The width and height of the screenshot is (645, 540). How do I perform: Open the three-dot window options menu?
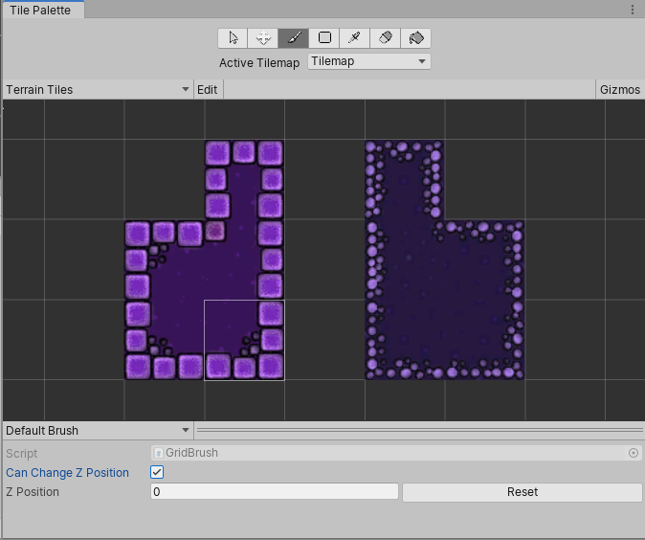[x=633, y=10]
